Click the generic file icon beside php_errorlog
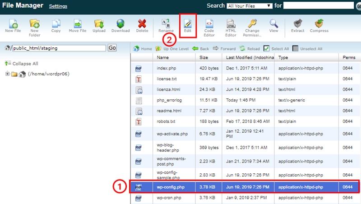 click(139, 100)
